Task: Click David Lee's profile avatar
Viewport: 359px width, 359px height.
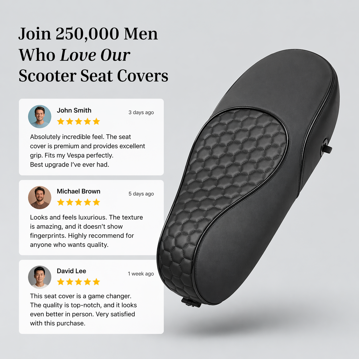Action: pos(40,277)
